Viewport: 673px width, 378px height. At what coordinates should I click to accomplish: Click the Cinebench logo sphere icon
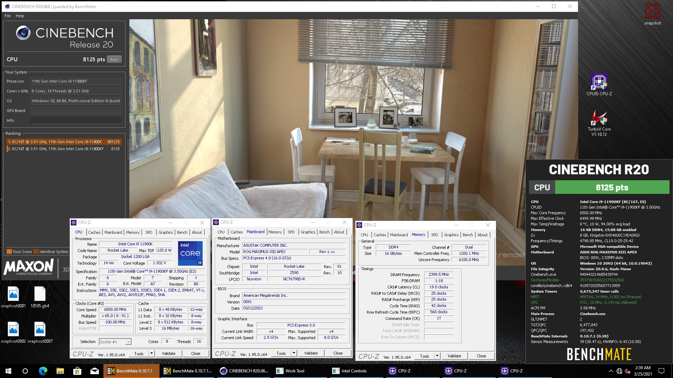(23, 33)
